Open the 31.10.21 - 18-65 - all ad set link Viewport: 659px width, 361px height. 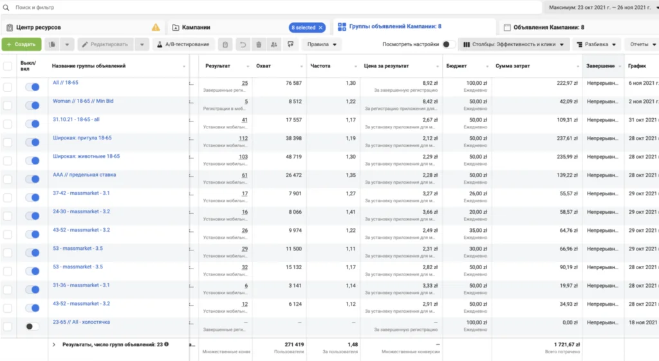tap(76, 119)
